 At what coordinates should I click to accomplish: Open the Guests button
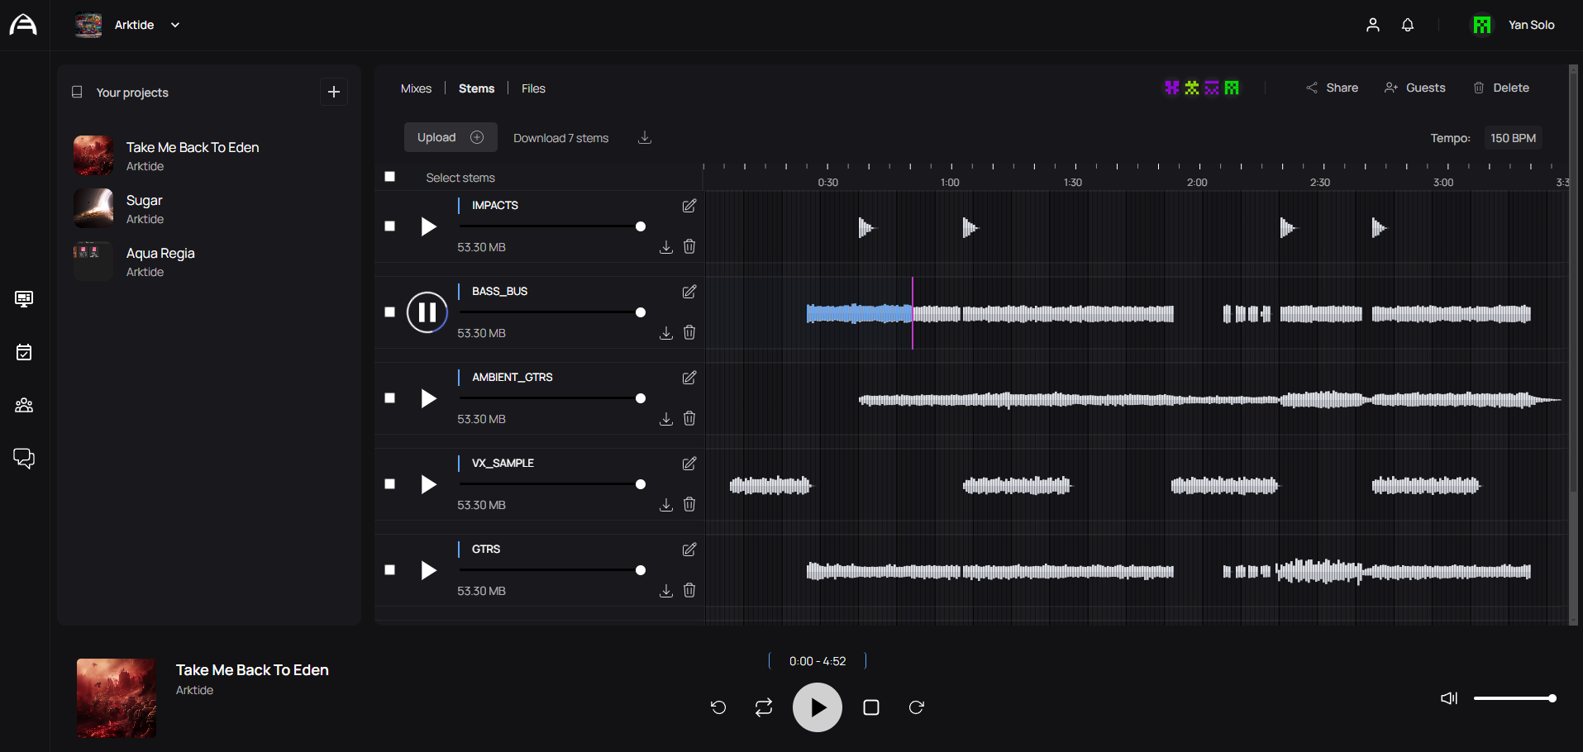click(1414, 88)
